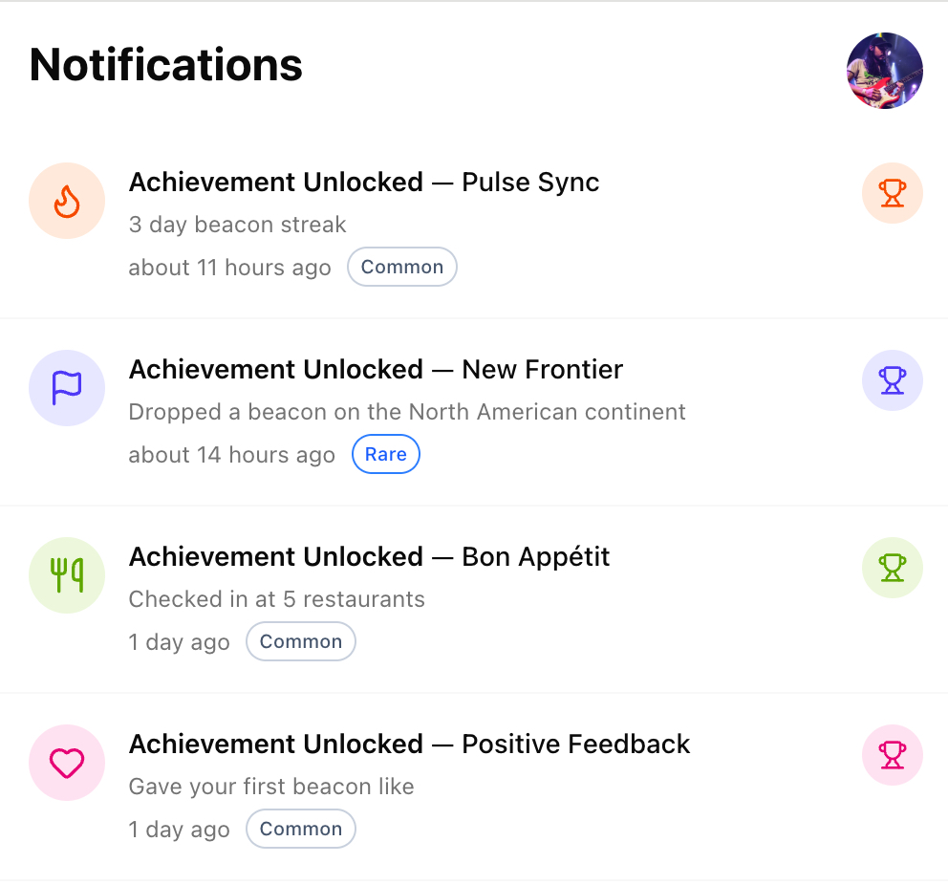Click the Notifications page heading
Viewport: 948px width, 885px height.
[166, 65]
